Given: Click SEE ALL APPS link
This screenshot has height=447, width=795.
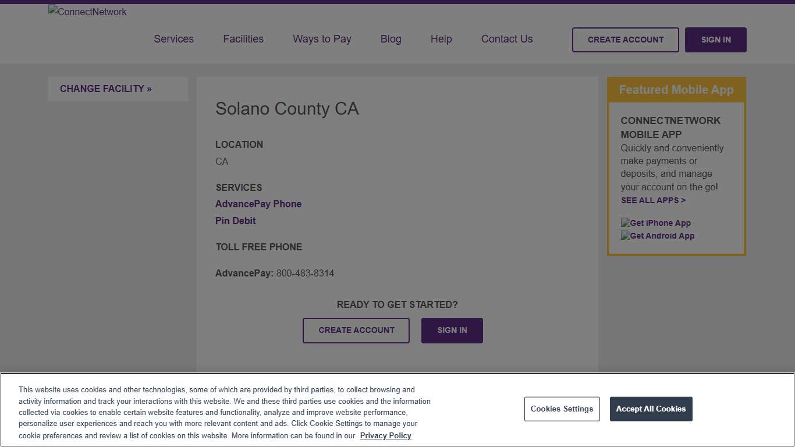Looking at the screenshot, I should (653, 200).
